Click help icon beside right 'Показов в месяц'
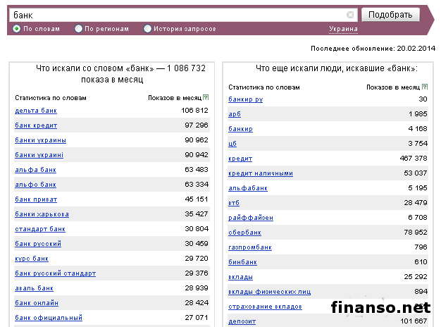 point(424,87)
